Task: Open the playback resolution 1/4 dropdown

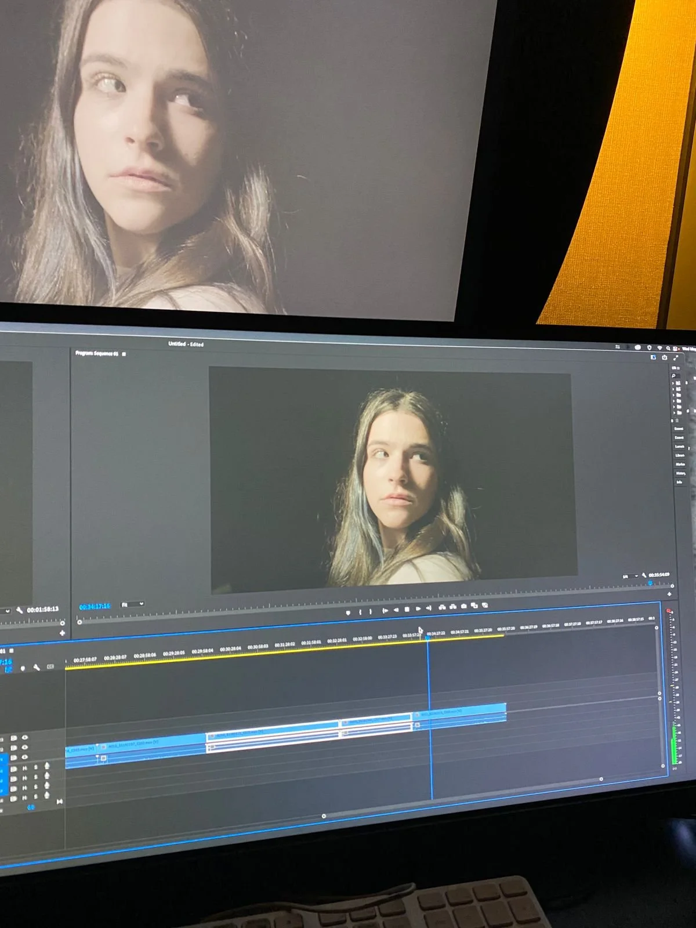Action: click(x=630, y=576)
